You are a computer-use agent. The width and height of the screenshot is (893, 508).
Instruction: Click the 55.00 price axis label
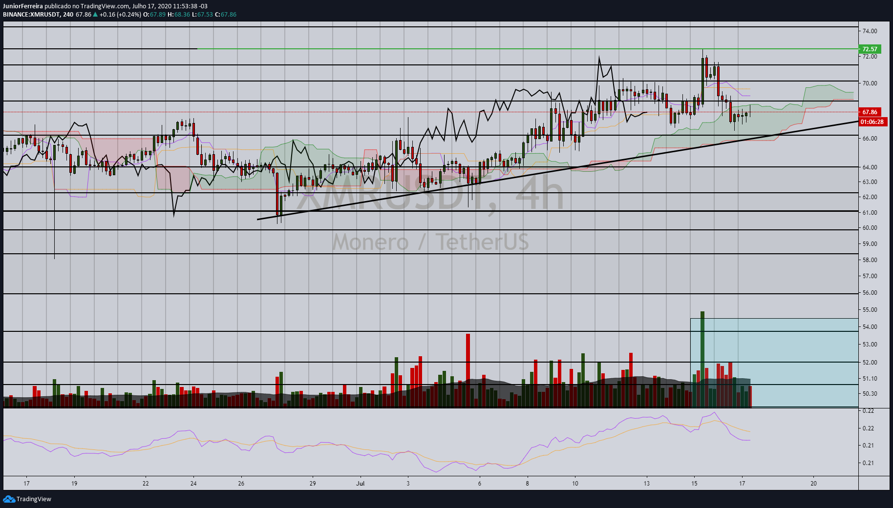[870, 309]
